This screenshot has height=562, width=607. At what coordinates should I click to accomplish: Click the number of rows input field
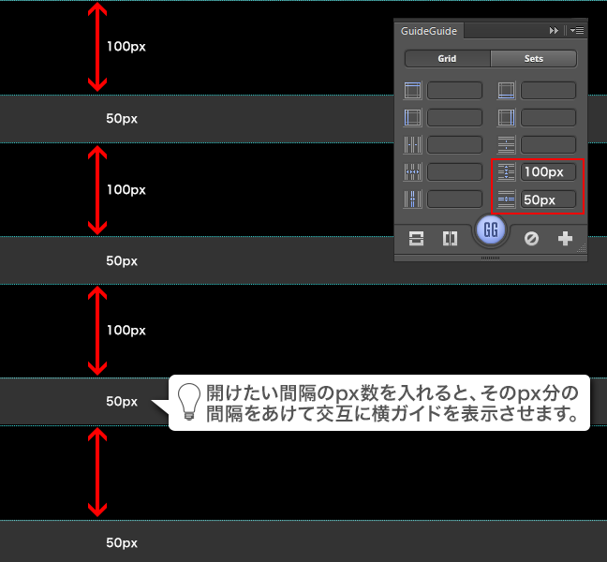tap(549, 145)
